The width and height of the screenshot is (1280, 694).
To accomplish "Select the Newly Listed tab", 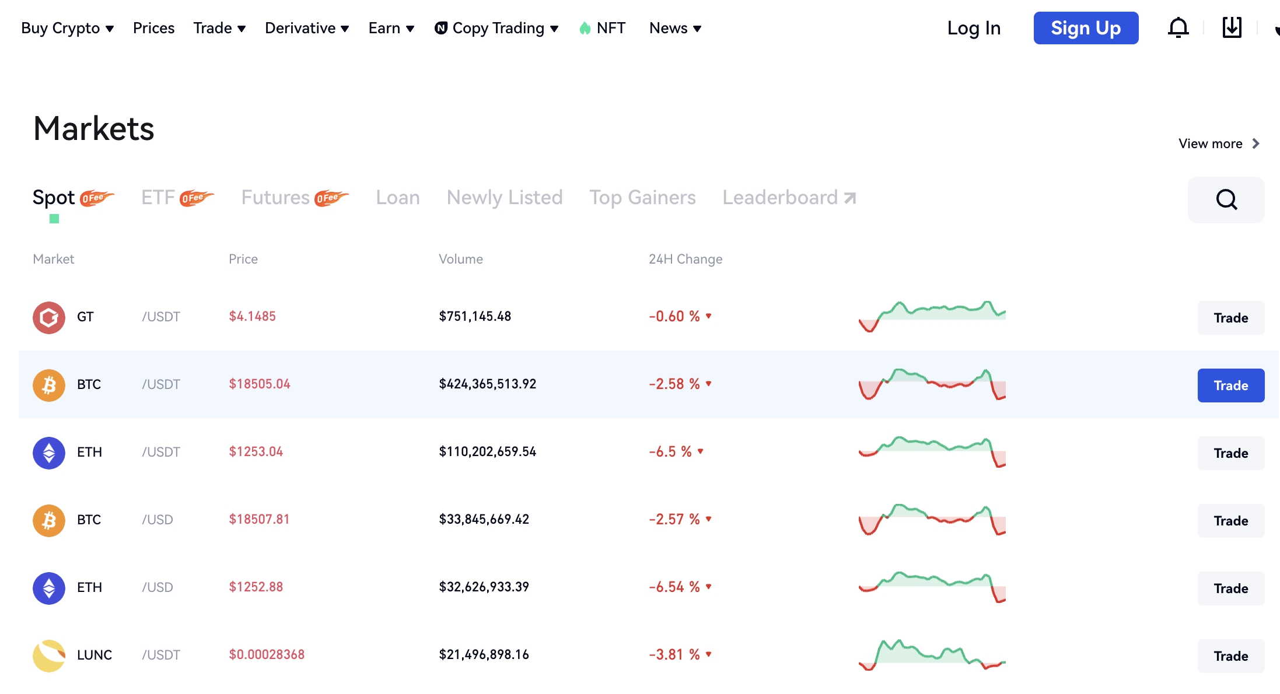I will tap(504, 197).
